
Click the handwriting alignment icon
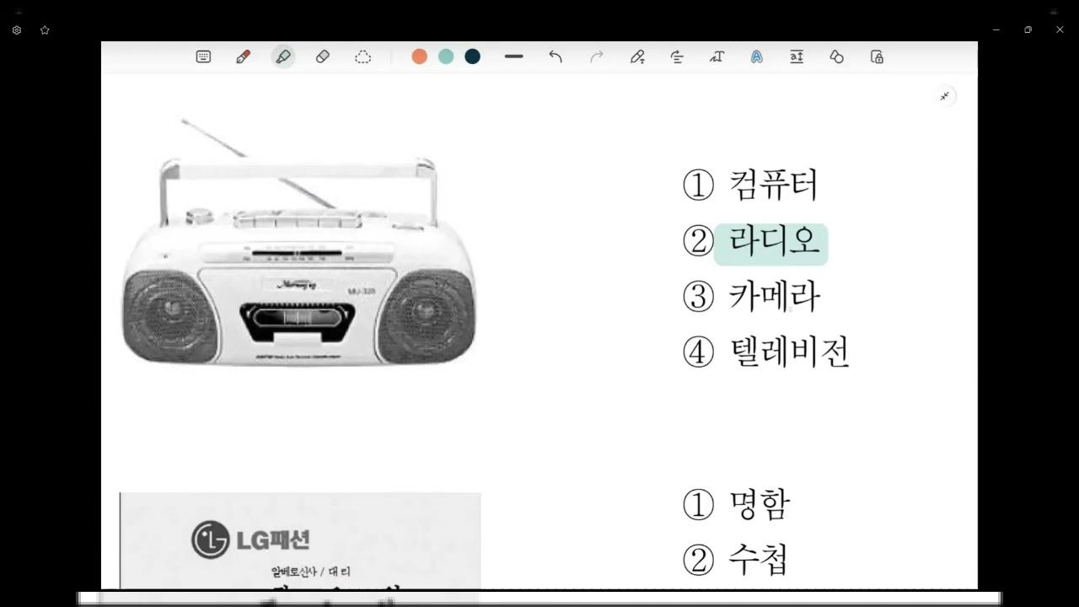pos(677,56)
